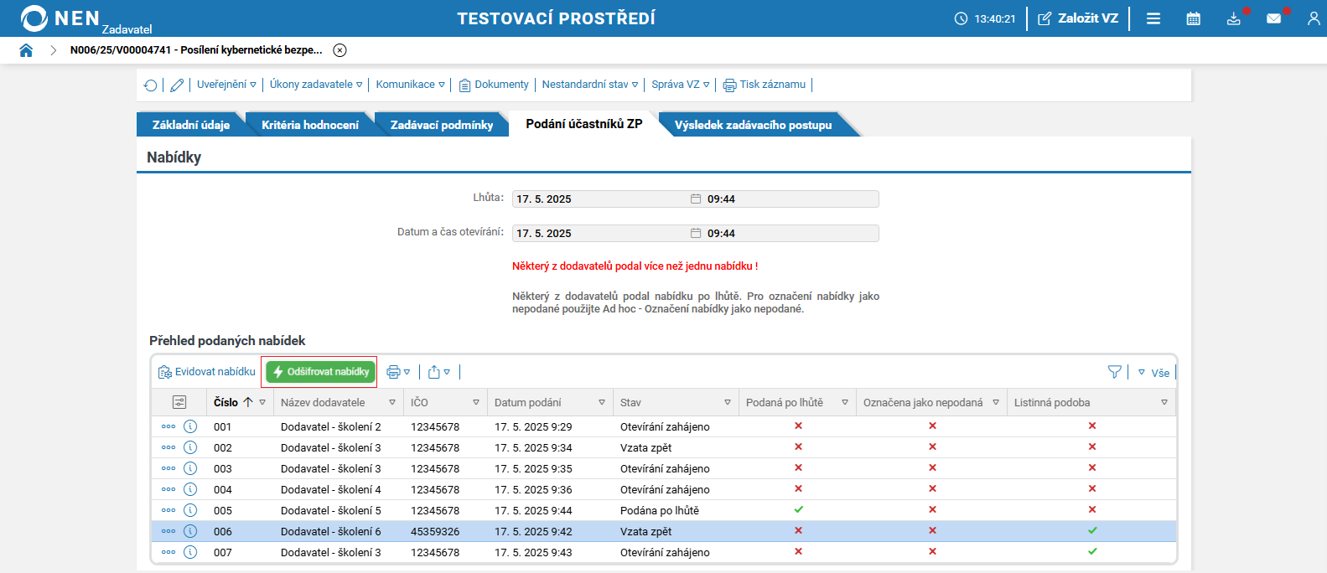
Task: Click the NEN logo
Action: pos(60,18)
